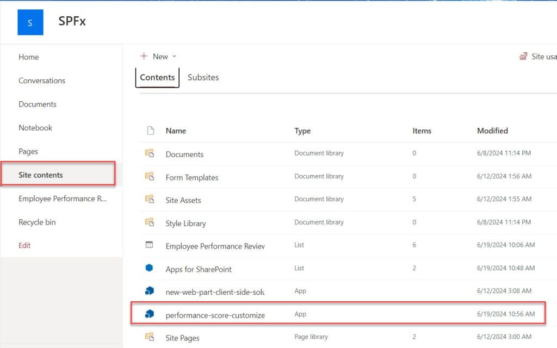Click the Site Pages library icon

tap(150, 337)
